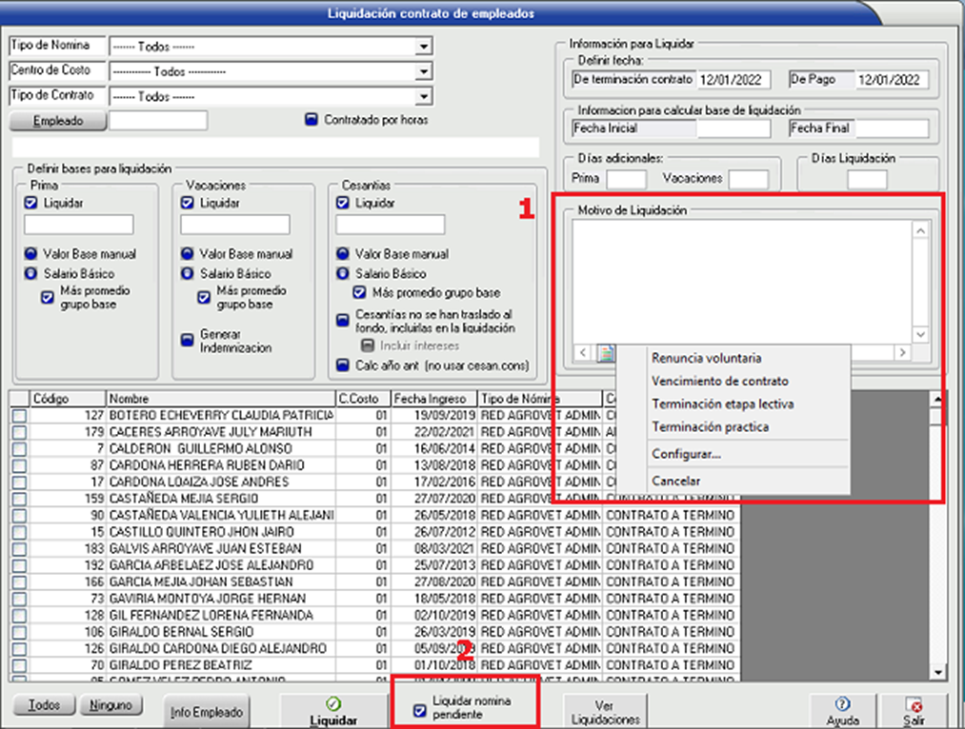The width and height of the screenshot is (965, 729).
Task: Open Ayuda help button
Action: 842,711
